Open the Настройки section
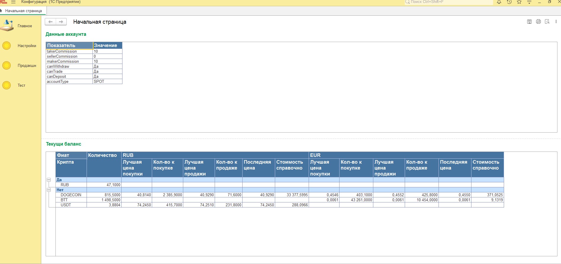This screenshot has width=561, height=264. point(27,46)
